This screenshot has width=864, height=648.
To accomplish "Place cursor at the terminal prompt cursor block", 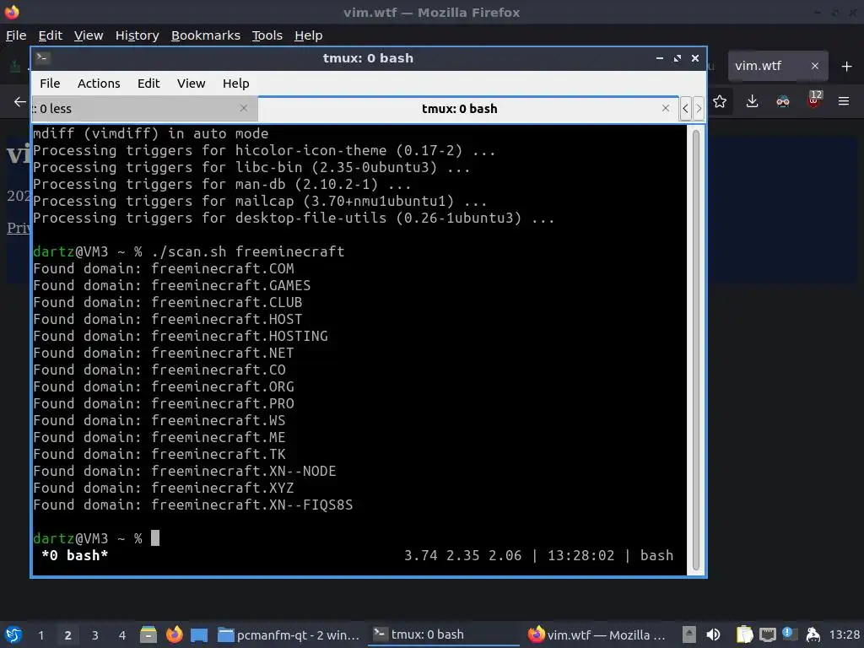I will click(x=155, y=537).
